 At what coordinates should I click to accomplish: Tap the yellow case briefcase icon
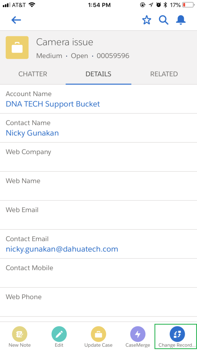click(17, 48)
